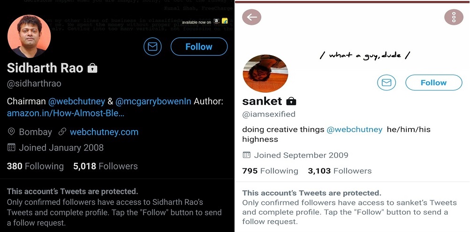Open the amazon.in book link

click(x=66, y=113)
